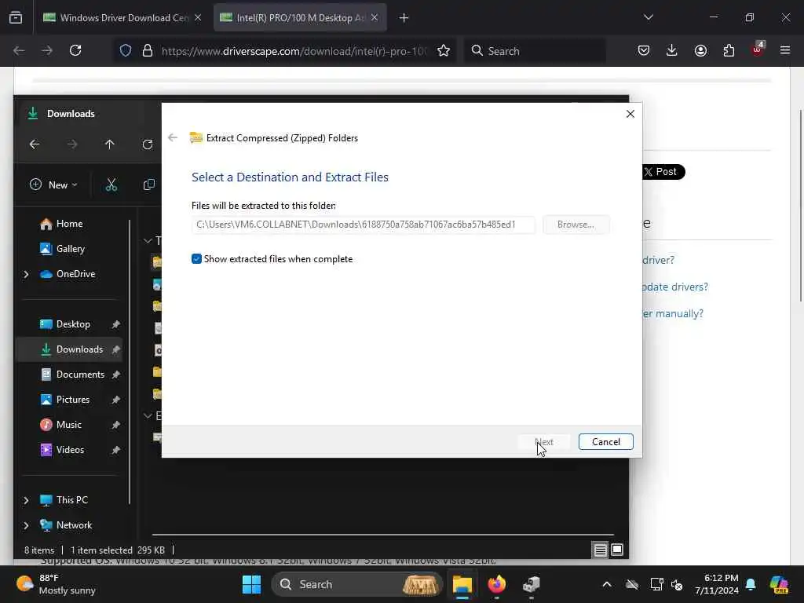Click the Cut scissors icon in Explorer

[x=111, y=185]
